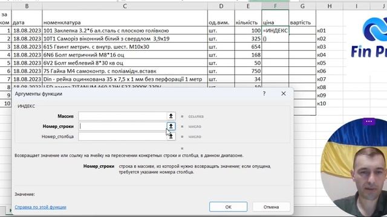Select column B header

click(x=27, y=7)
